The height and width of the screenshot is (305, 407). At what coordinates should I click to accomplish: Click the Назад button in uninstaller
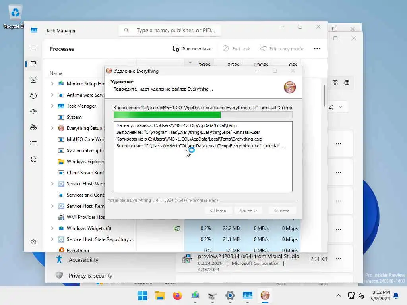coord(218,210)
